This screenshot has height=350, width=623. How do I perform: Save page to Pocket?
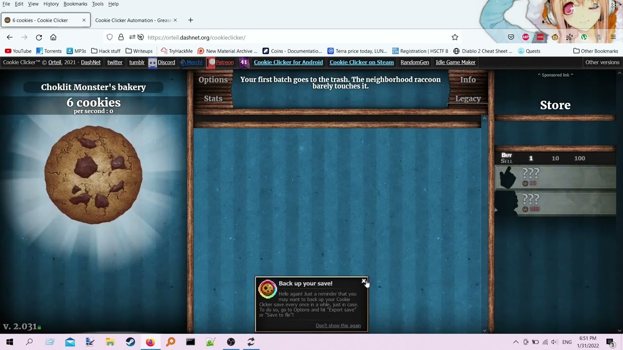point(511,37)
